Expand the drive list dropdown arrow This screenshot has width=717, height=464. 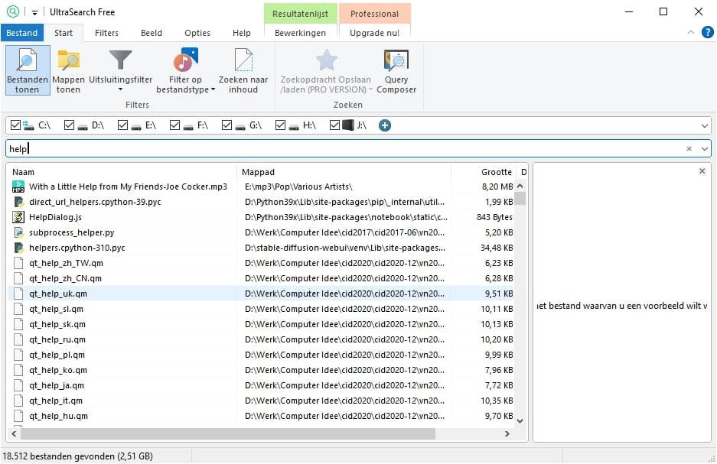point(705,125)
